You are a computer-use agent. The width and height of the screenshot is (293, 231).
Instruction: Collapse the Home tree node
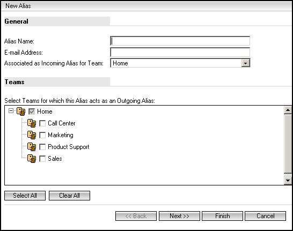click(x=11, y=111)
